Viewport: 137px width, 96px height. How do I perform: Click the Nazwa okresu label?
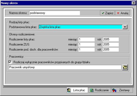18,13
